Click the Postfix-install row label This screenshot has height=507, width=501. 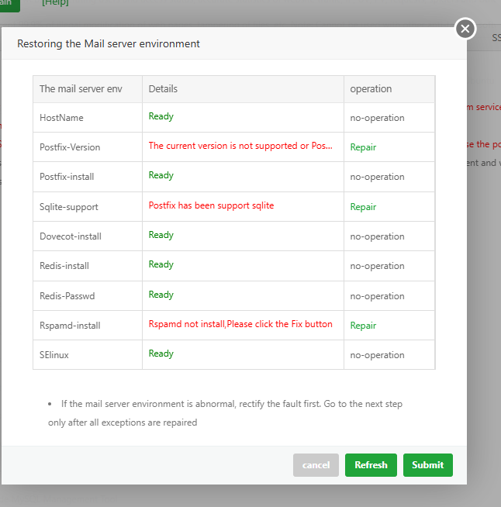(x=67, y=177)
